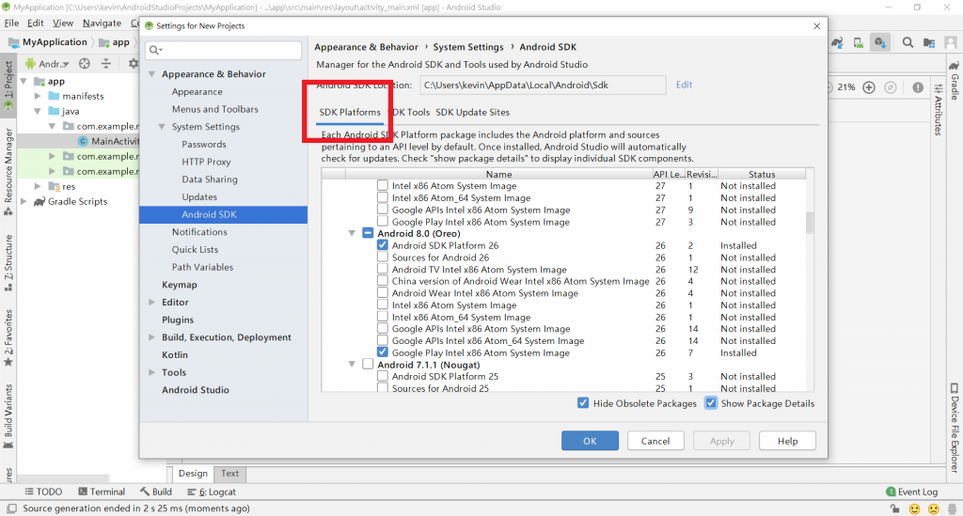This screenshot has width=963, height=516.
Task: Expand the manifests folder in project tree
Action: 38,96
